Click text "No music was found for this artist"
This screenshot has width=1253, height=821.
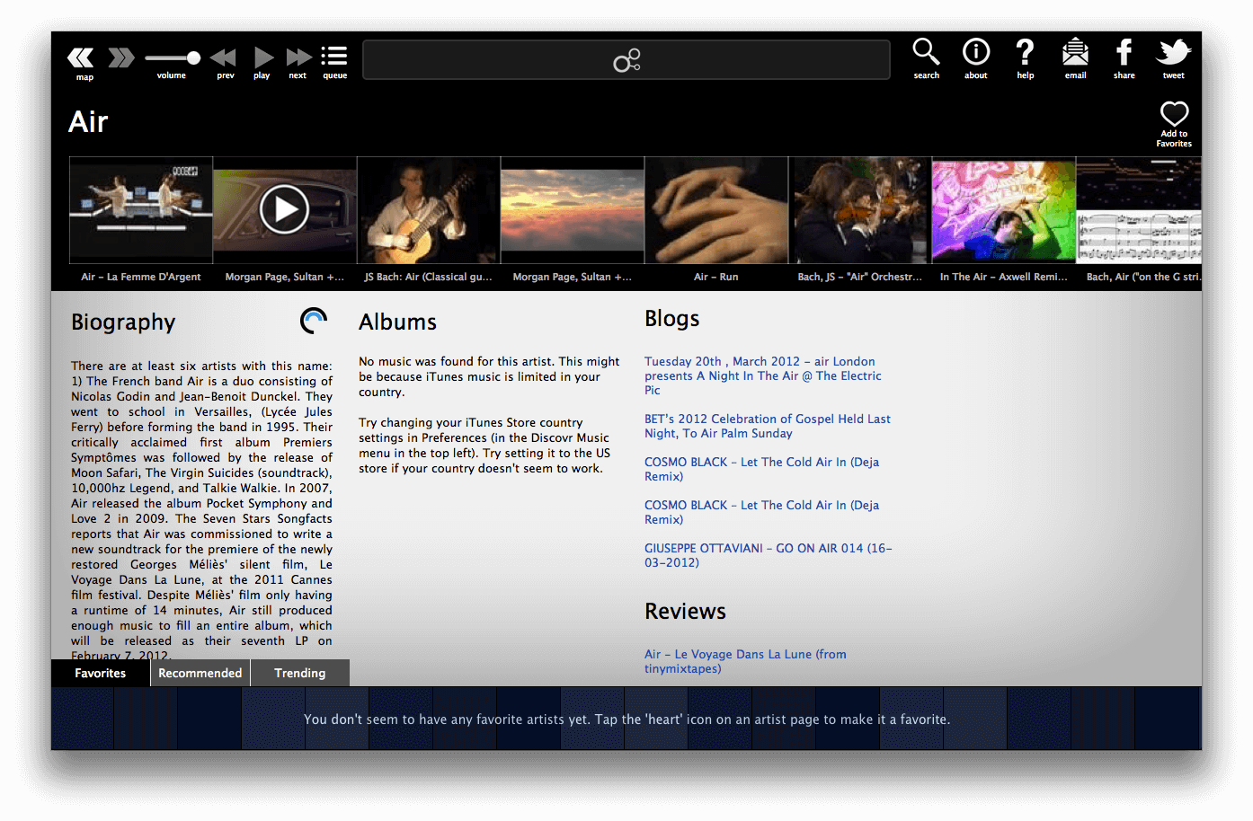(456, 361)
